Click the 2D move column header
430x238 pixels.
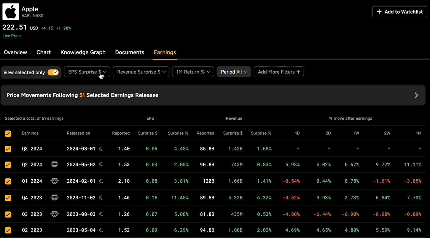328,133
